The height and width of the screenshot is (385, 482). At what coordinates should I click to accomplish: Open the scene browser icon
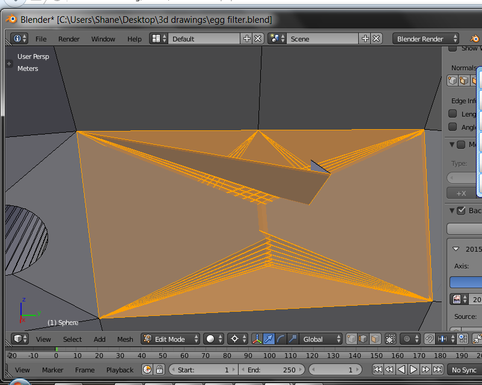[277, 38]
